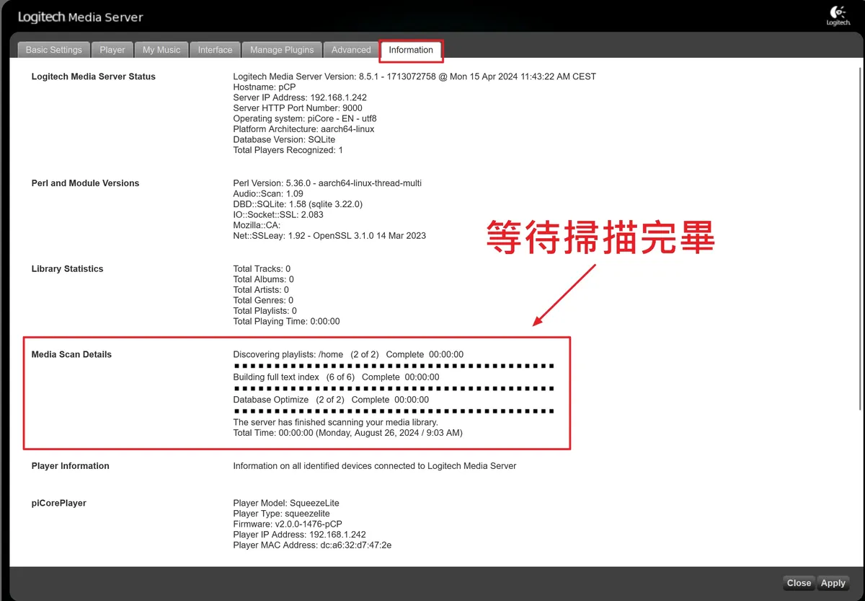Open the Basic Settings tab
The width and height of the screenshot is (865, 601).
pyautogui.click(x=54, y=50)
